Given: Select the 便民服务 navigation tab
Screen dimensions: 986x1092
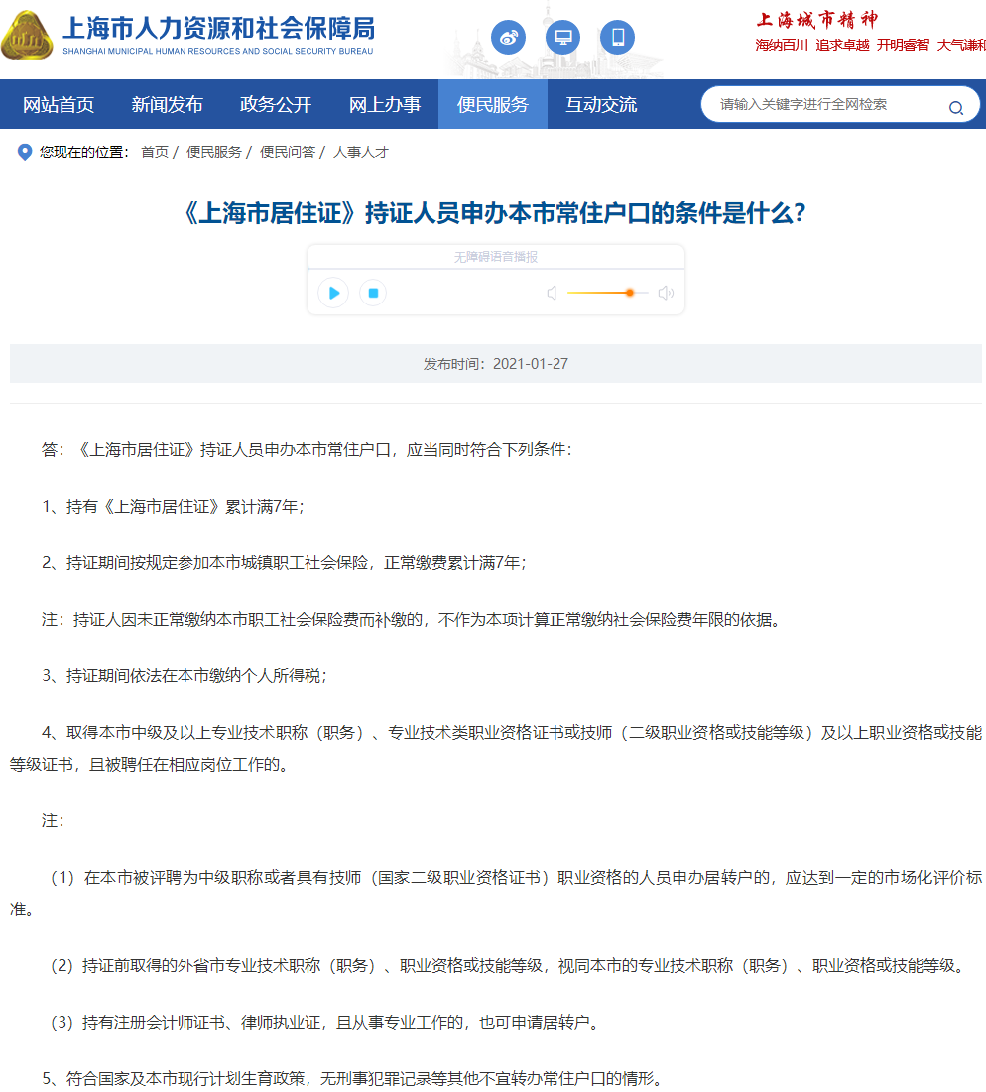Looking at the screenshot, I should [492, 105].
